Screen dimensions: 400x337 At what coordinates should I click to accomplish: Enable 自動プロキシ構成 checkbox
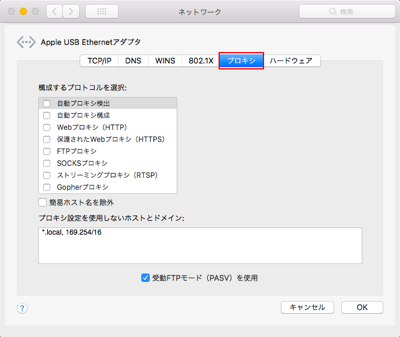[x=47, y=116]
